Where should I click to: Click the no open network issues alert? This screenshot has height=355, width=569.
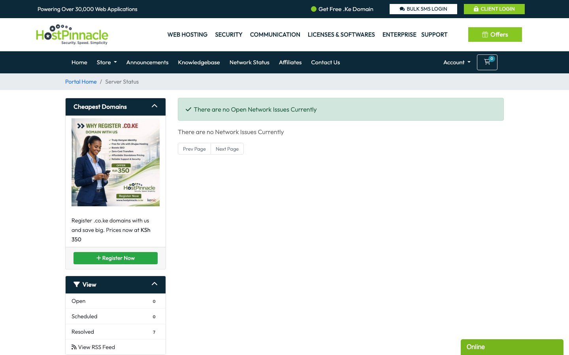coord(341,109)
